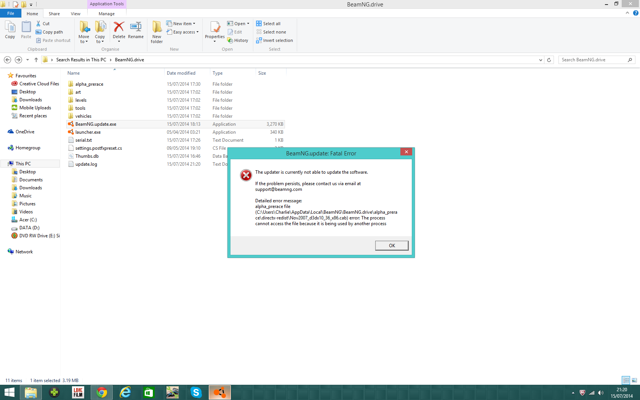
Task: Open Internet Explorer from the taskbar
Action: (x=125, y=392)
